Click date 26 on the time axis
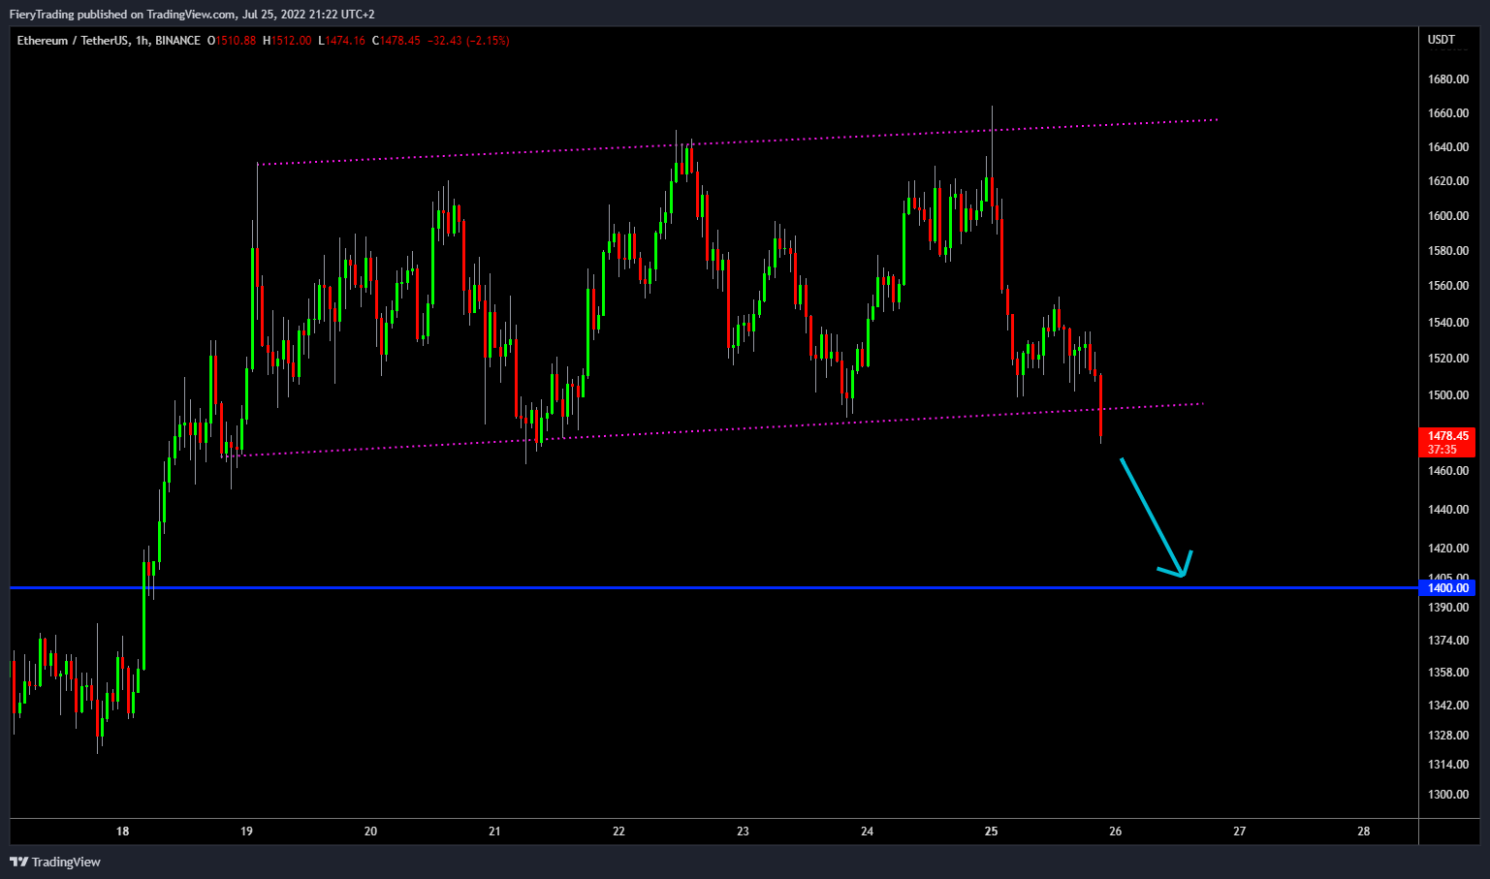Image resolution: width=1490 pixels, height=879 pixels. coord(1115,832)
